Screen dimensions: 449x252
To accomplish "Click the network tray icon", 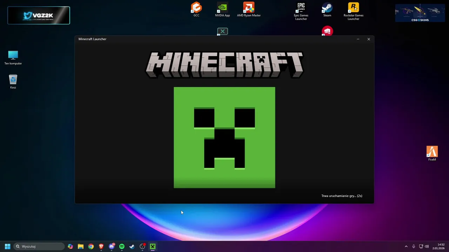I will tap(421, 246).
